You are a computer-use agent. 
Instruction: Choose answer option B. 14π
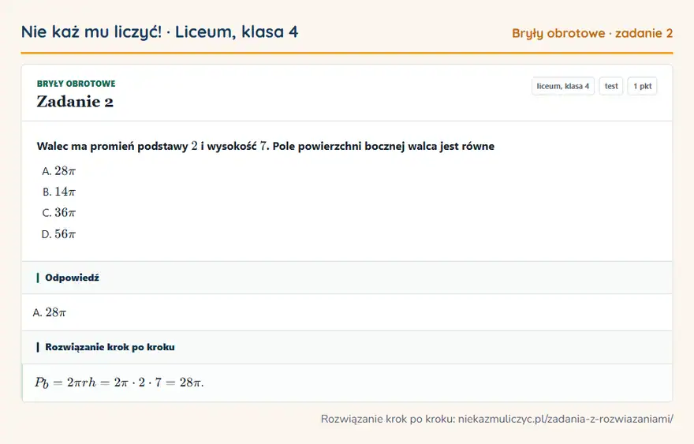59,192
